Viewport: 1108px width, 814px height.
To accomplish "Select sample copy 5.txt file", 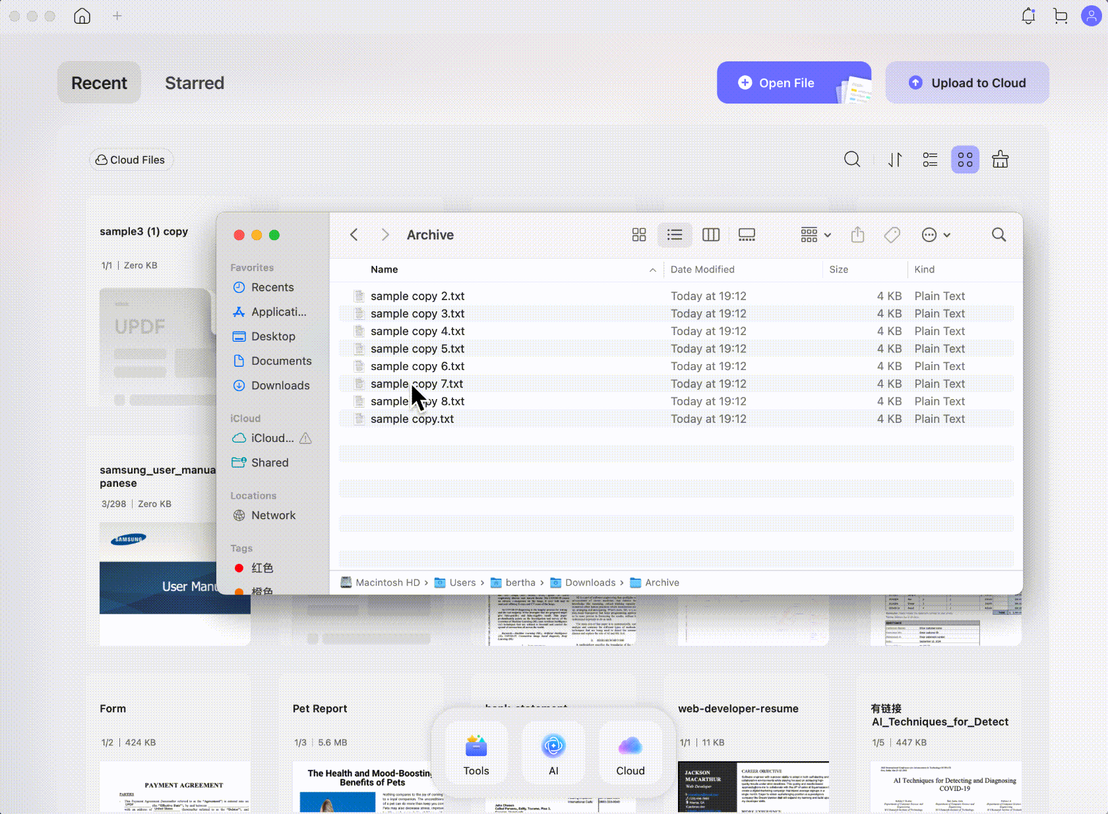I will [676, 348].
